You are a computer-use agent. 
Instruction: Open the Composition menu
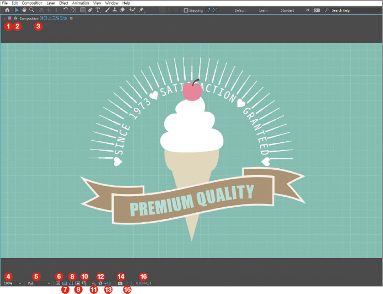pos(32,3)
